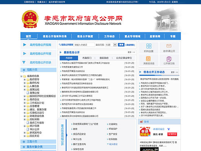The image size is (201, 151).
Task: Open the 监督保障 menu item
Action: pos(155,36)
